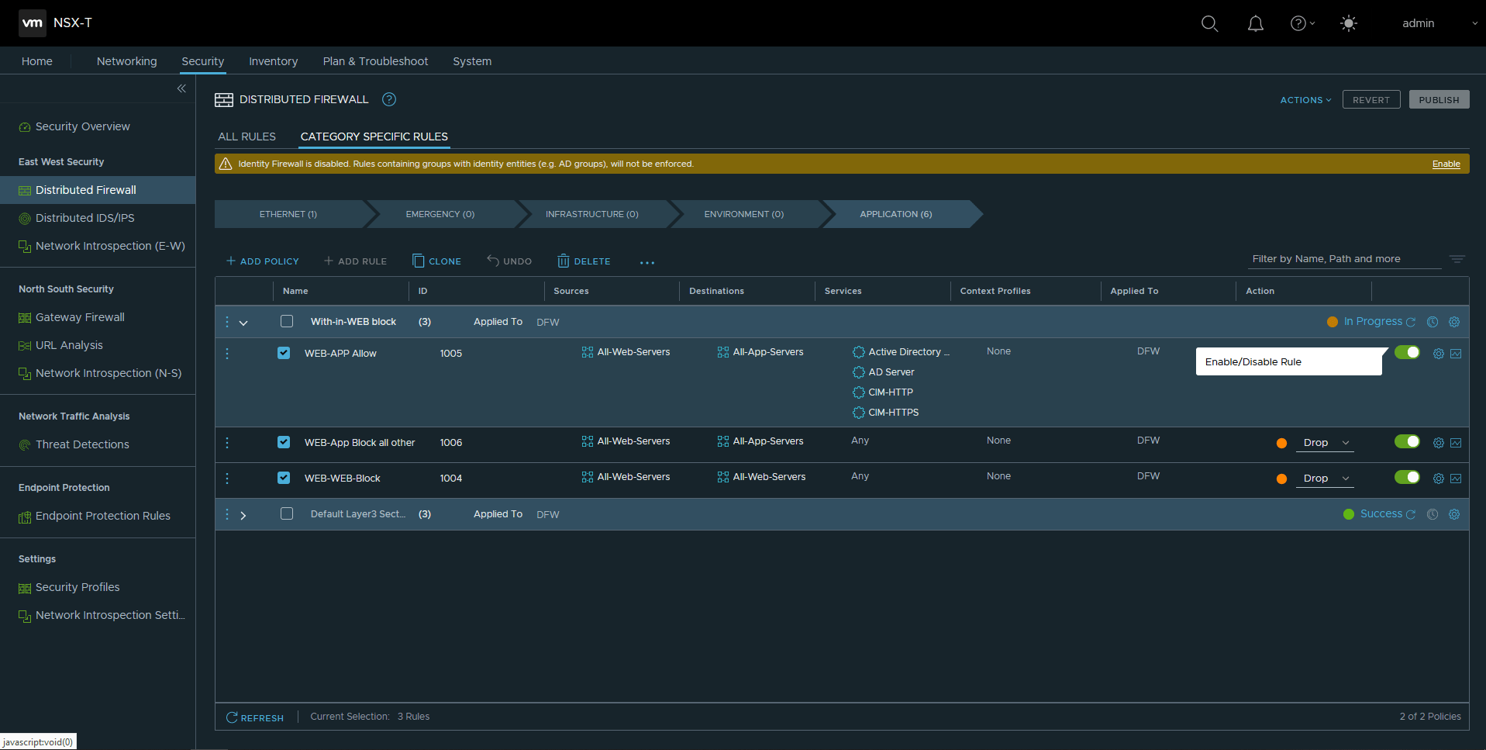This screenshot has width=1486, height=750.
Task: Click the Enable link in the warning banner
Action: [1446, 164]
